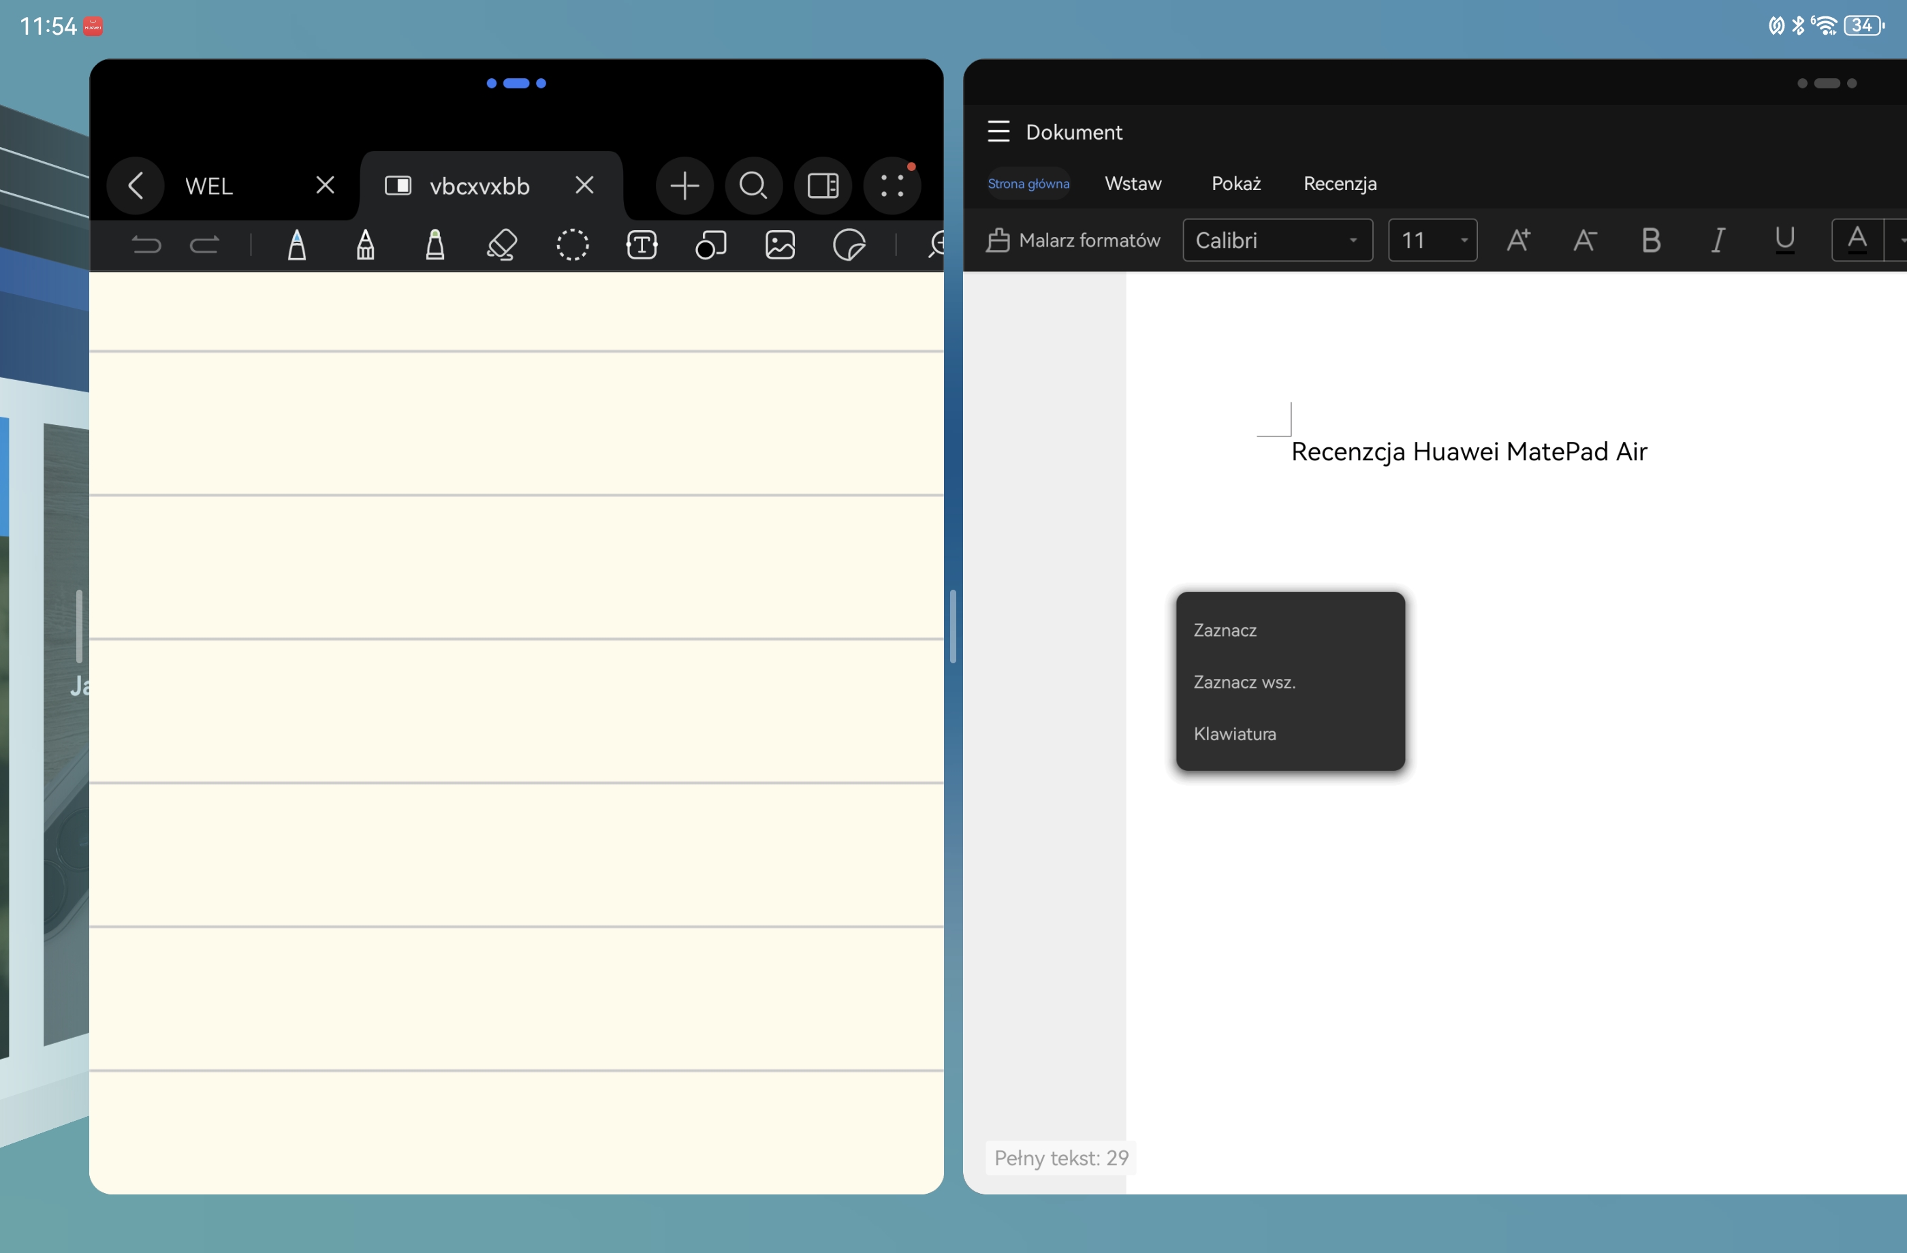Choose Klawiatura from the context menu
1907x1253 pixels.
1290,734
